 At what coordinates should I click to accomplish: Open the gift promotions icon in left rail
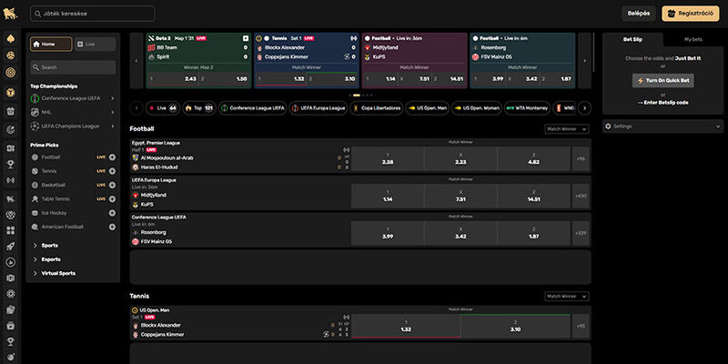[x=11, y=111]
